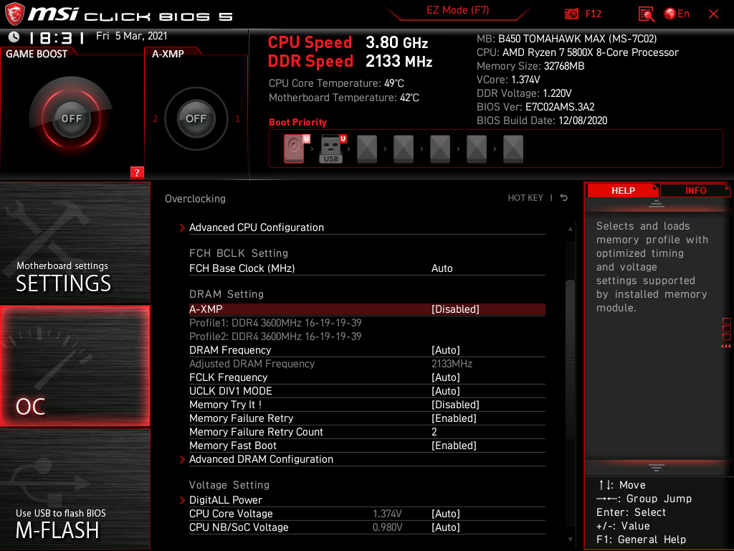
Task: Click the settings list scrollbar thumb
Action: [x=570, y=360]
